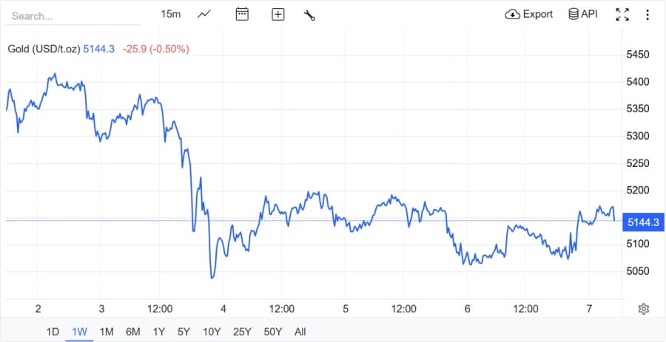Open chart settings gear icon
The width and height of the screenshot is (666, 342).
pyautogui.click(x=644, y=309)
